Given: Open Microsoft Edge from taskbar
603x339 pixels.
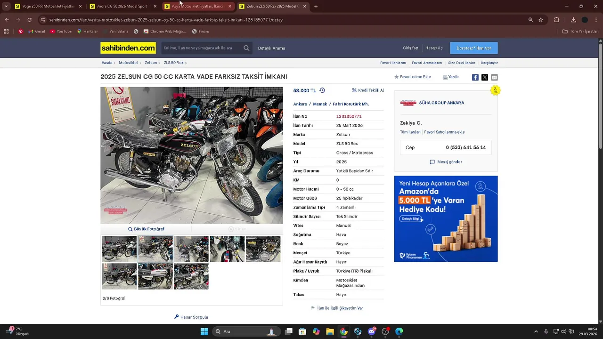Looking at the screenshot, I should pos(399,331).
